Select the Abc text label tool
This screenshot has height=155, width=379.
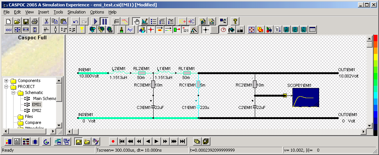(x=130, y=30)
